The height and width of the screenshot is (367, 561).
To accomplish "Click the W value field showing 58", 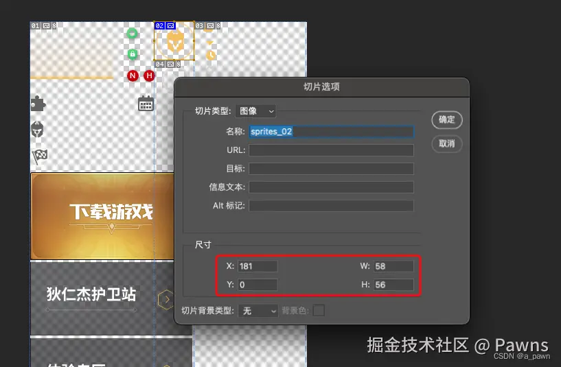I will pyautogui.click(x=393, y=266).
